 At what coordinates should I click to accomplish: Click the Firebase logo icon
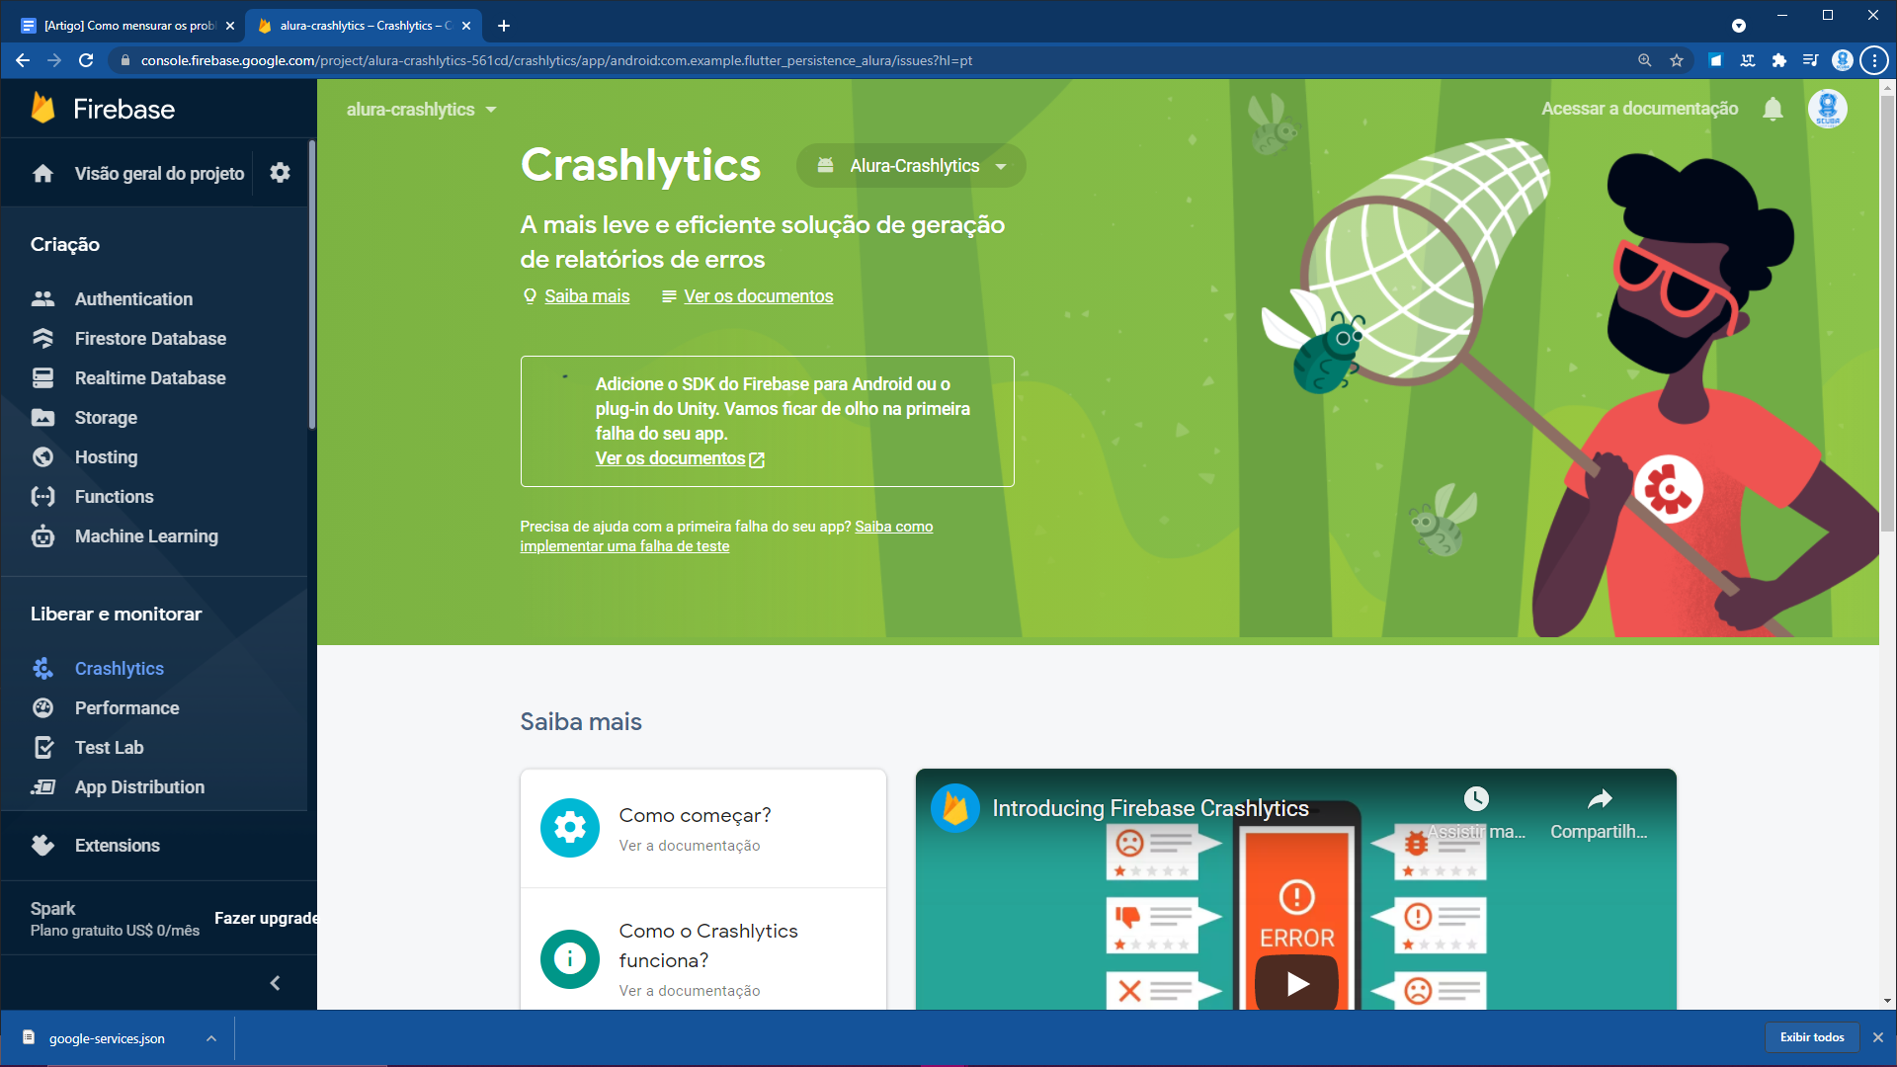[x=42, y=108]
